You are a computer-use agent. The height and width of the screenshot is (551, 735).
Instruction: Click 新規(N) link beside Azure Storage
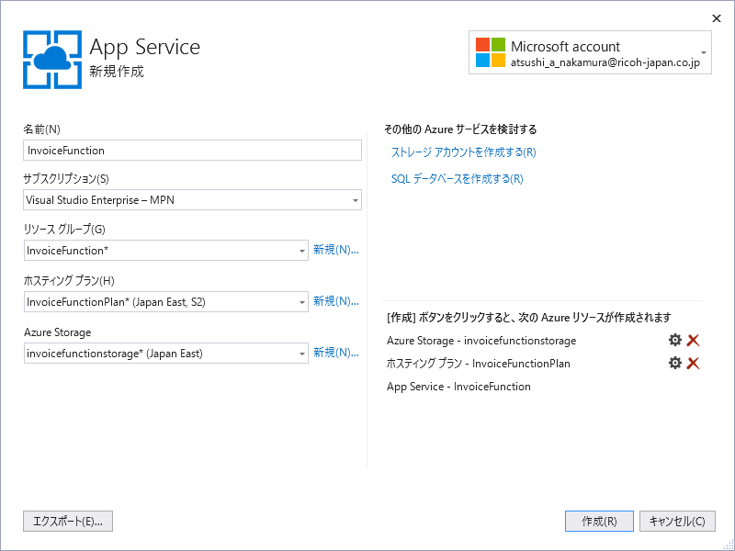click(335, 353)
